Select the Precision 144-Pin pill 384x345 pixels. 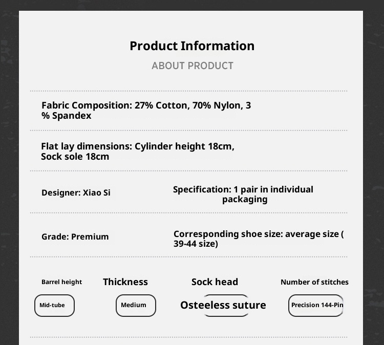pos(316,306)
